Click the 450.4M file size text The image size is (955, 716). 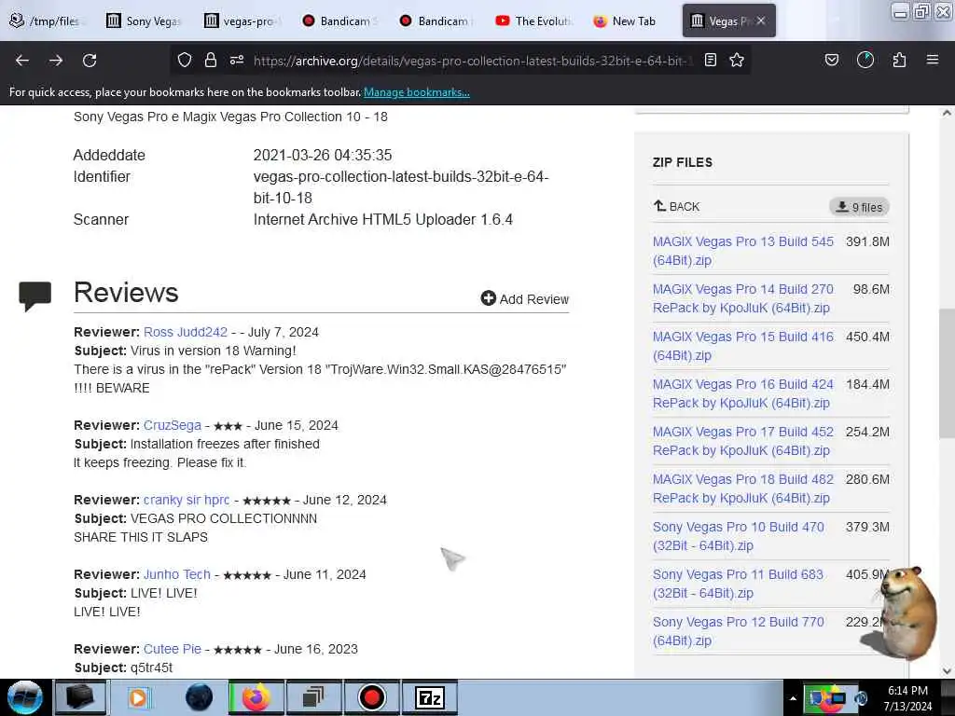[x=867, y=337]
